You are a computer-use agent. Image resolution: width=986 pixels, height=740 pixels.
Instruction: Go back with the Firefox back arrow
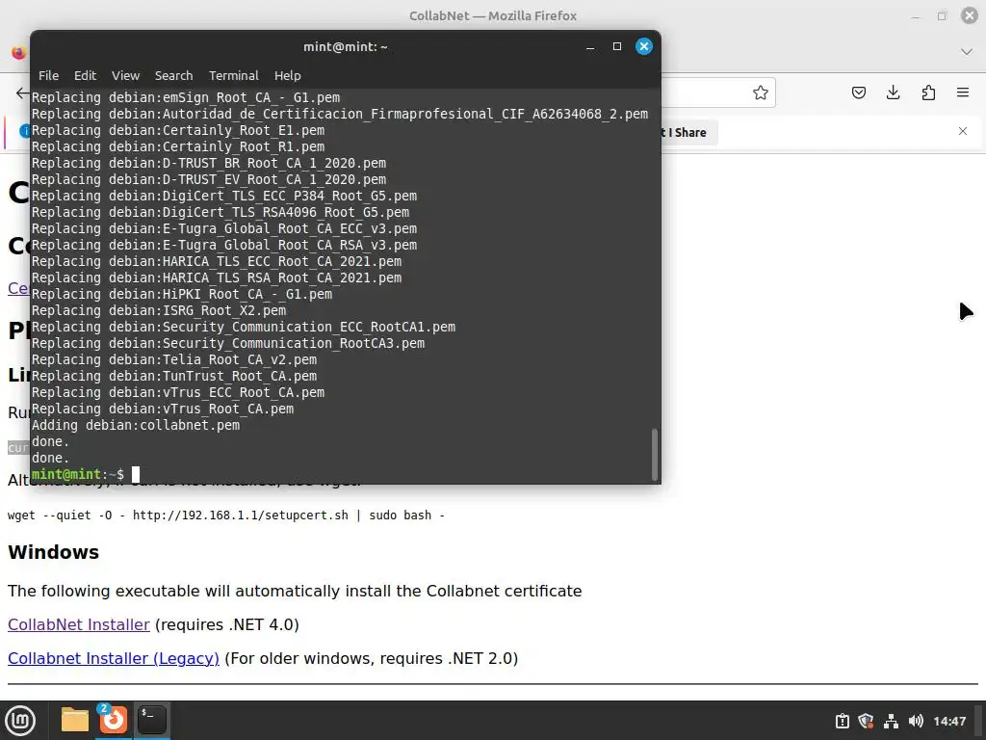click(x=23, y=93)
